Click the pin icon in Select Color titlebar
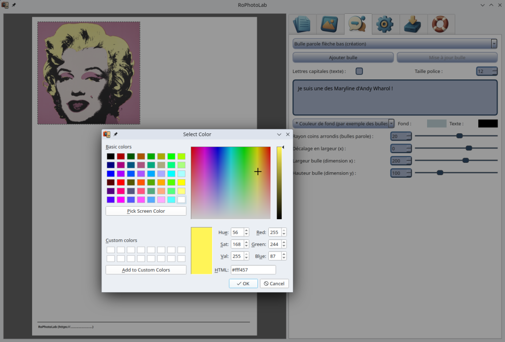 coord(115,134)
